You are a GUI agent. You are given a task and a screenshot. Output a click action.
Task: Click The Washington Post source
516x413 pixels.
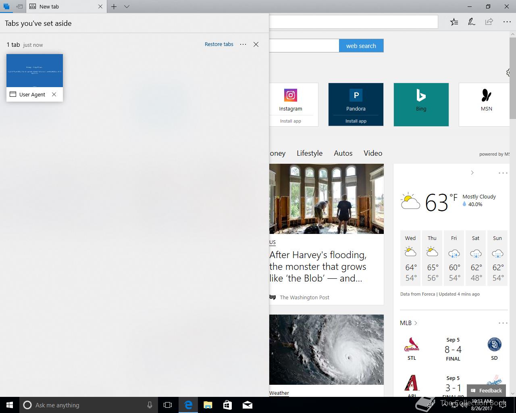[x=304, y=297]
